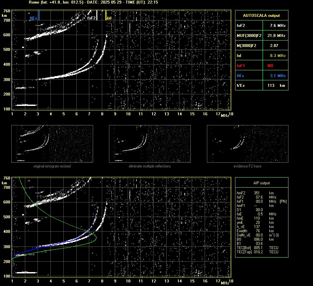Click the TEC[Top] 010.2 TECU row

click(257, 252)
